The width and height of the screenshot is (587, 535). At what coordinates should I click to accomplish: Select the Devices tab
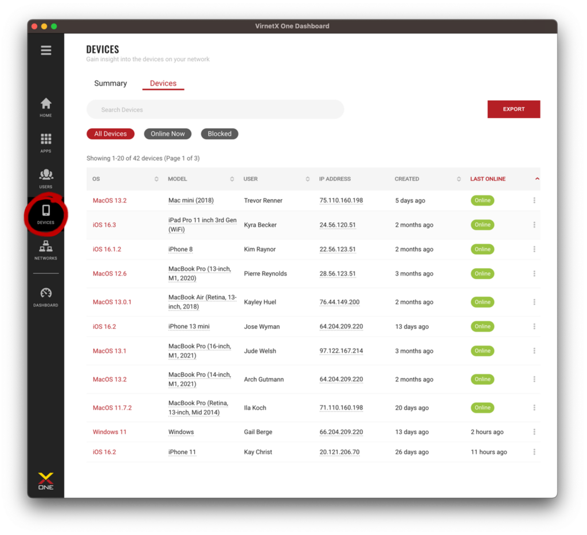tap(163, 84)
